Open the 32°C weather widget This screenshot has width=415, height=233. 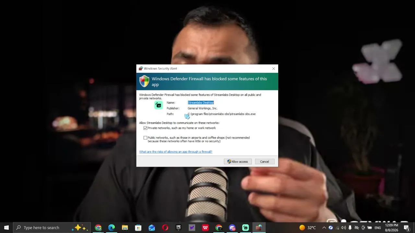click(307, 227)
